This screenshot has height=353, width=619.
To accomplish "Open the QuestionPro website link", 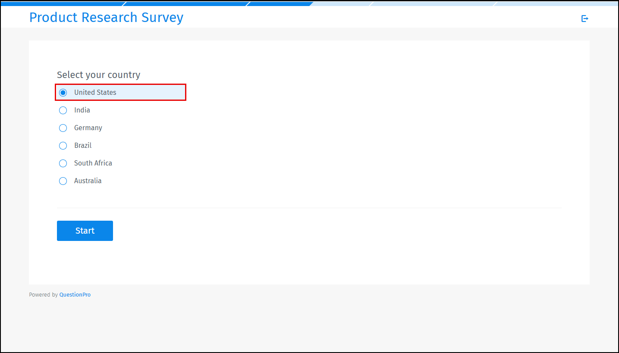I will (75, 294).
